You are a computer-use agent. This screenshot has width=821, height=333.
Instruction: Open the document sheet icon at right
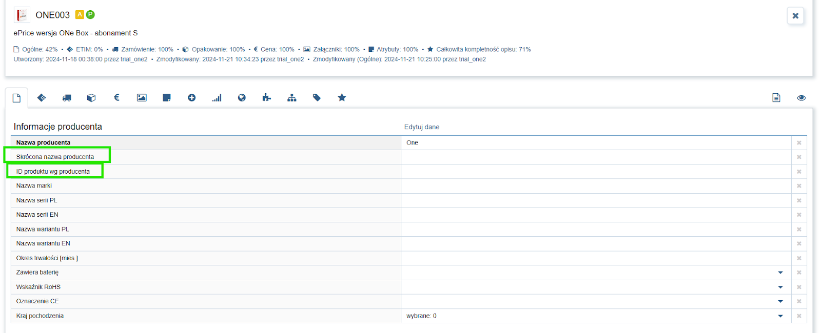776,98
